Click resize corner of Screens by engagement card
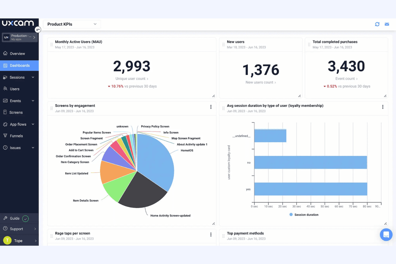Screen dimensions: 396x264 (214, 224)
